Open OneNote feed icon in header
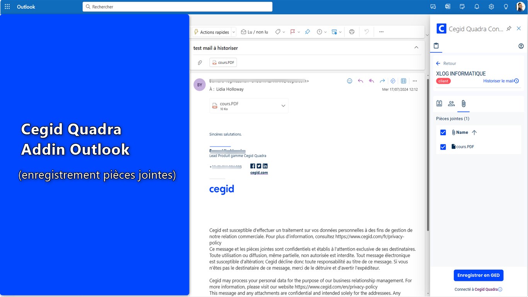This screenshot has height=297, width=528. [448, 7]
